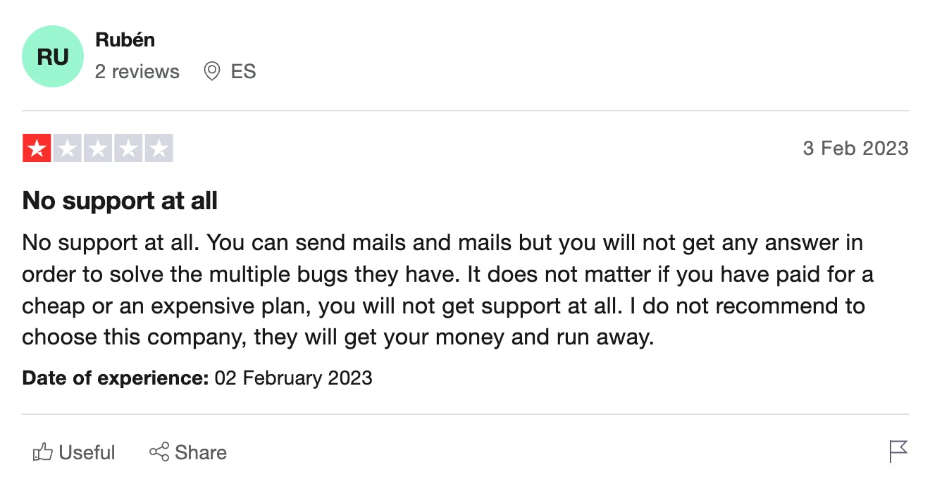The height and width of the screenshot is (479, 930).
Task: Open the 'No support at all' review title
Action: [120, 201]
